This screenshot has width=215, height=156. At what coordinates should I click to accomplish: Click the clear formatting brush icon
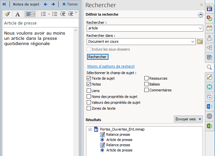pyautogui.click(x=7, y=14)
